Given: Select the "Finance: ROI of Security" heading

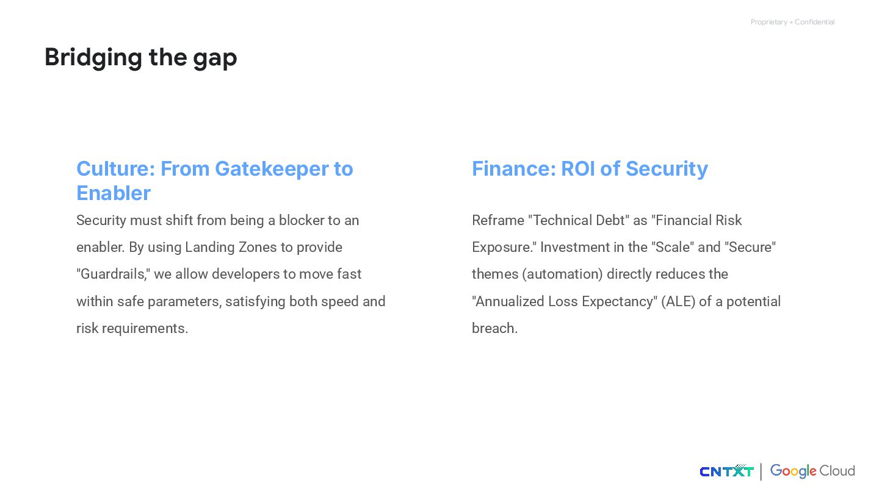Looking at the screenshot, I should click(x=590, y=168).
